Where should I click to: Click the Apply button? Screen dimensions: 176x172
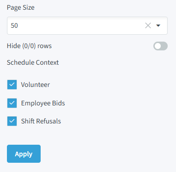(x=24, y=154)
